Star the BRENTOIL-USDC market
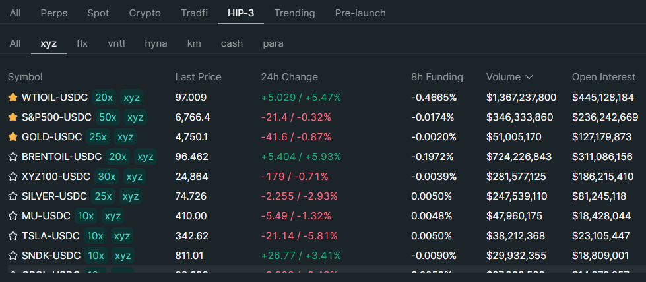This screenshot has height=282, width=646. [13, 157]
